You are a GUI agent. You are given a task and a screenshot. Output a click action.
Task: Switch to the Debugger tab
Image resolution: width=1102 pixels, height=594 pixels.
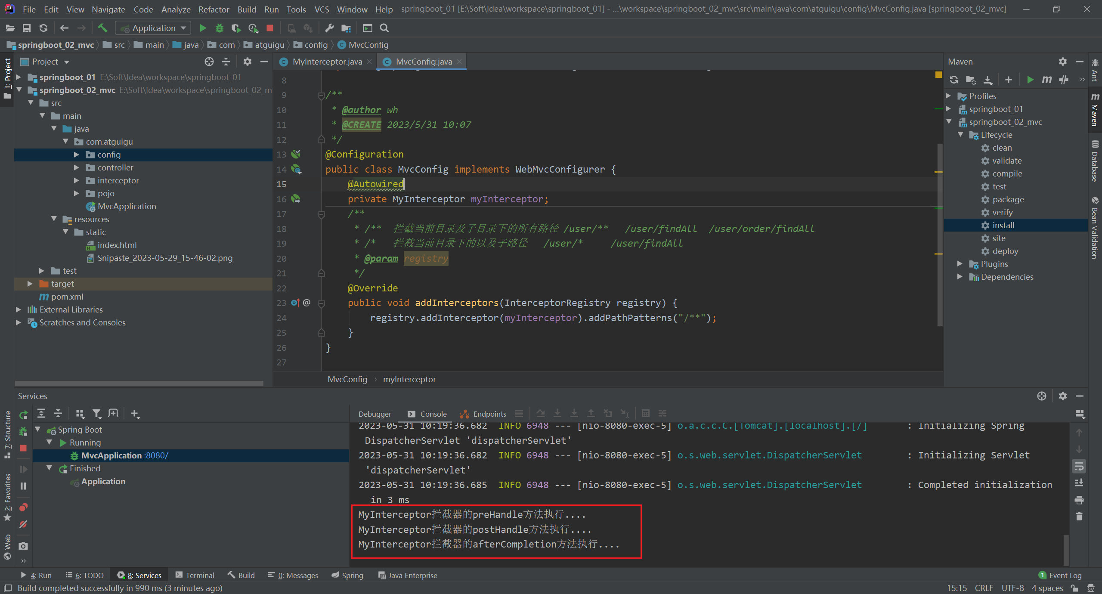click(x=375, y=414)
